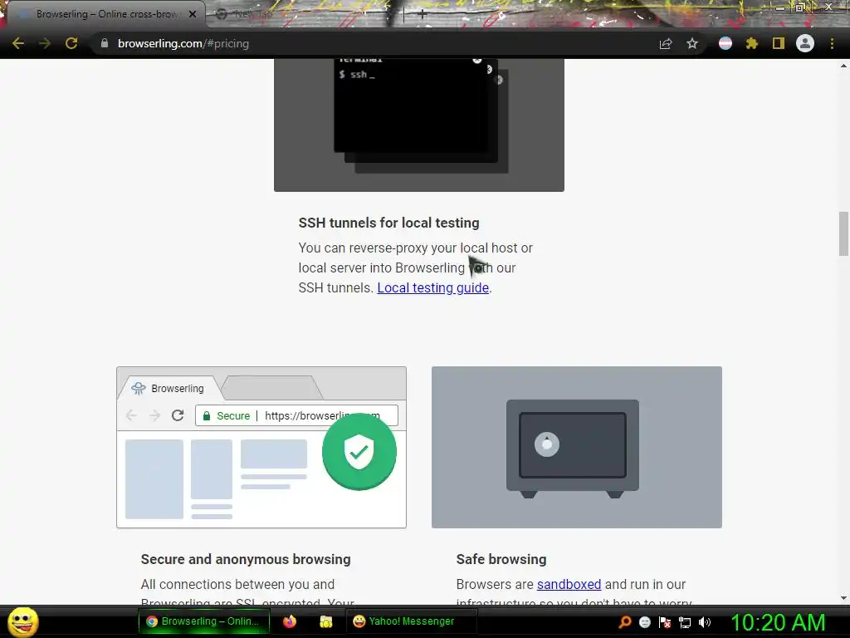The height and width of the screenshot is (638, 850).
Task: Open Yahoo! Messenger from the taskbar
Action: [411, 621]
